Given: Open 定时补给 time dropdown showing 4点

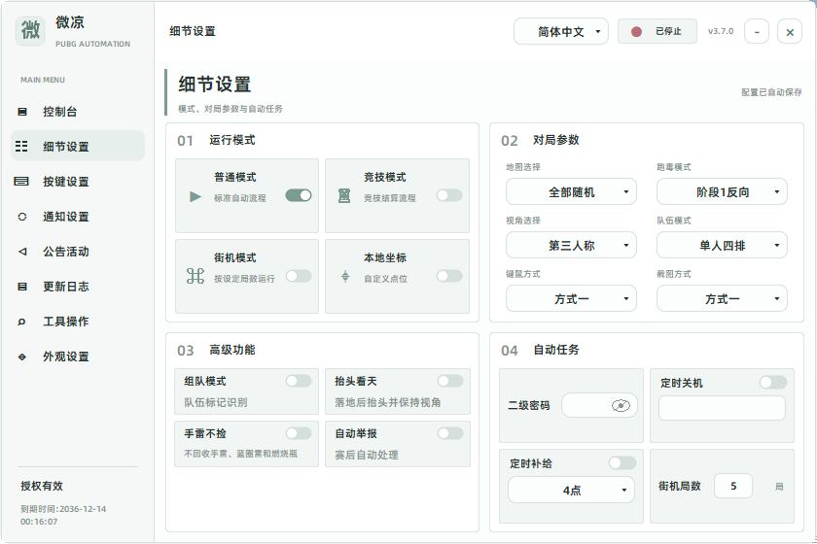Looking at the screenshot, I should click(571, 490).
